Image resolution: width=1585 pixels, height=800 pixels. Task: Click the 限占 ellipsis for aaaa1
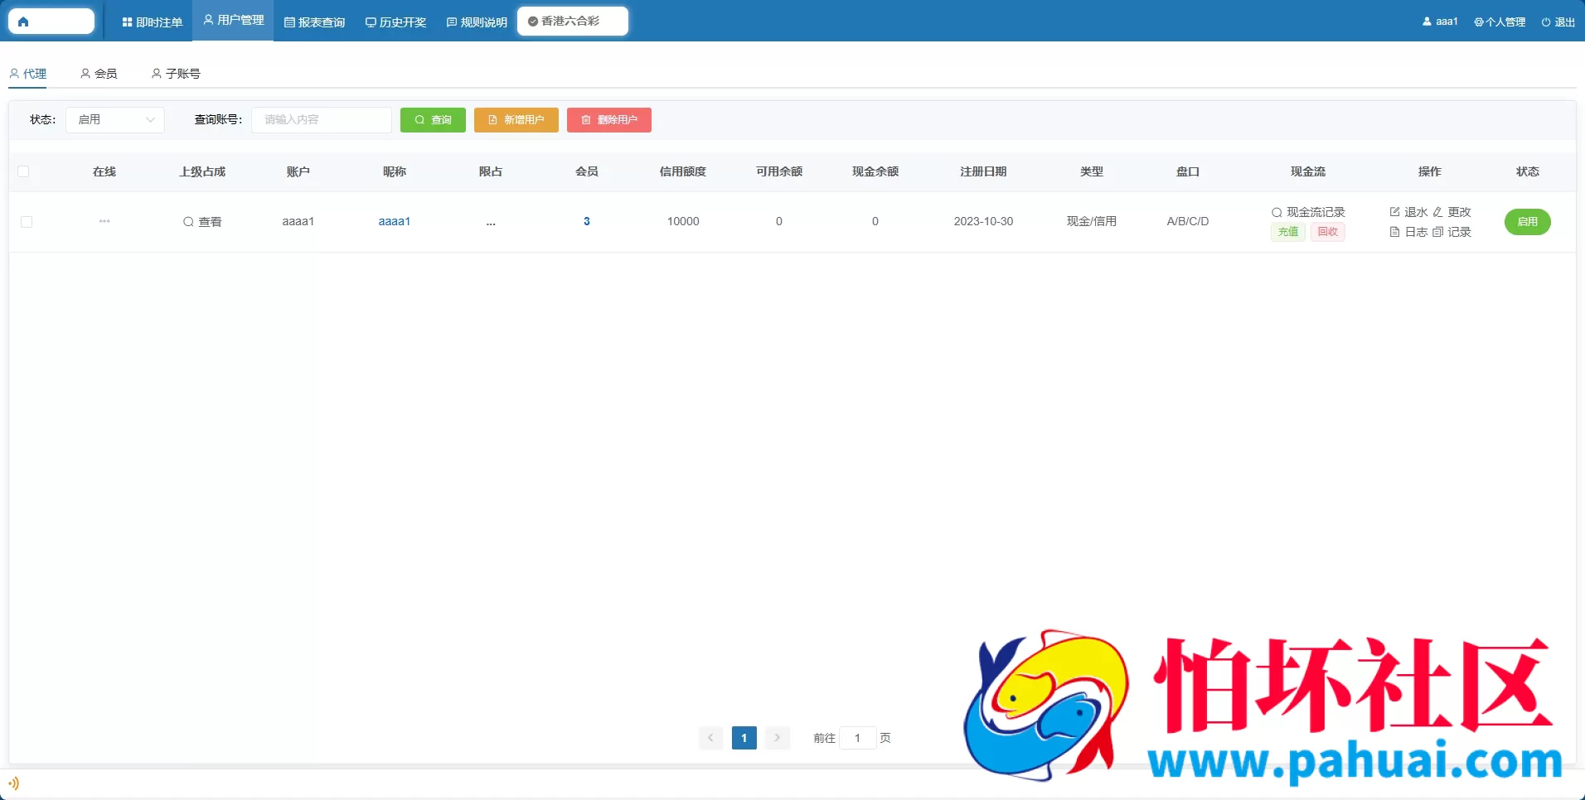tap(491, 222)
